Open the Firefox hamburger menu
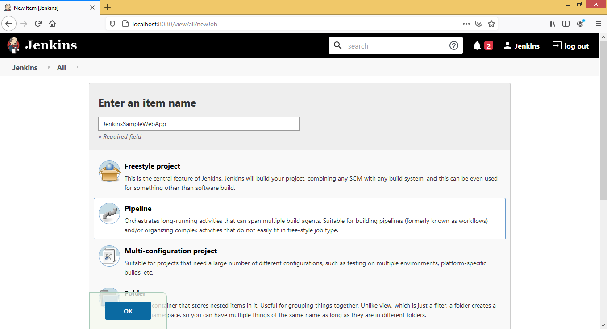 pyautogui.click(x=599, y=24)
